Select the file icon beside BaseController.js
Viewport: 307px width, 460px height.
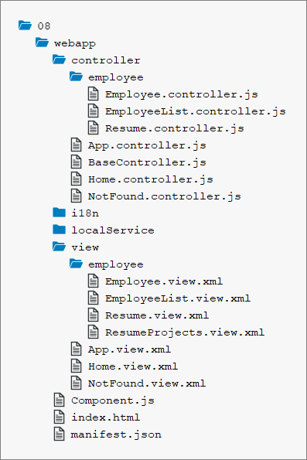(76, 162)
